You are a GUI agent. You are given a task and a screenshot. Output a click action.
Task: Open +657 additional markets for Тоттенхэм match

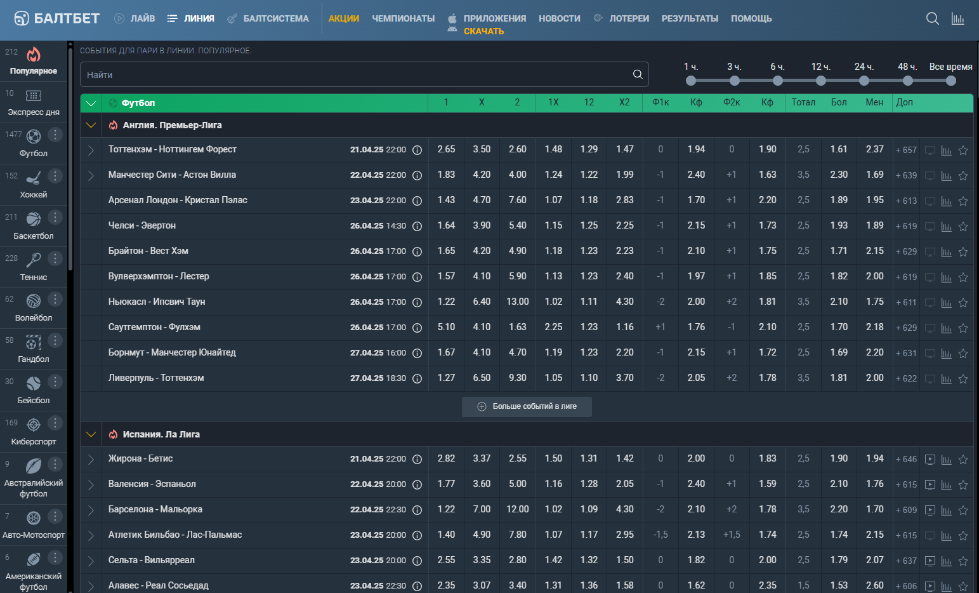[906, 150]
